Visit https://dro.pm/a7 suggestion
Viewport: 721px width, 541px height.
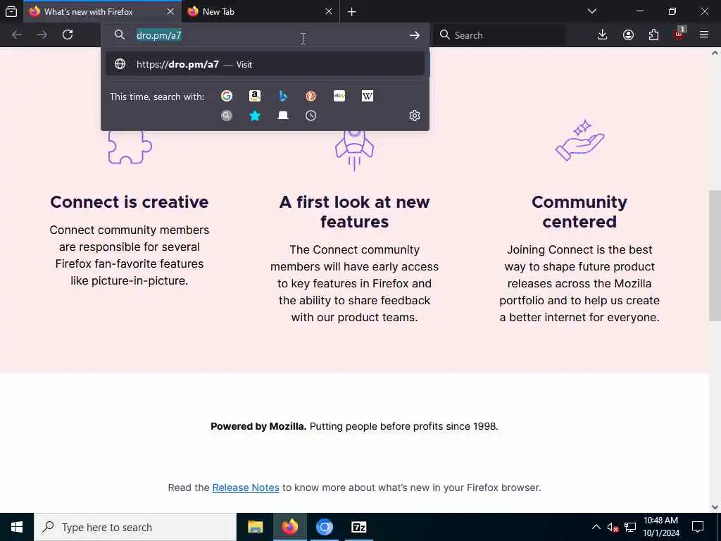pyautogui.click(x=265, y=64)
